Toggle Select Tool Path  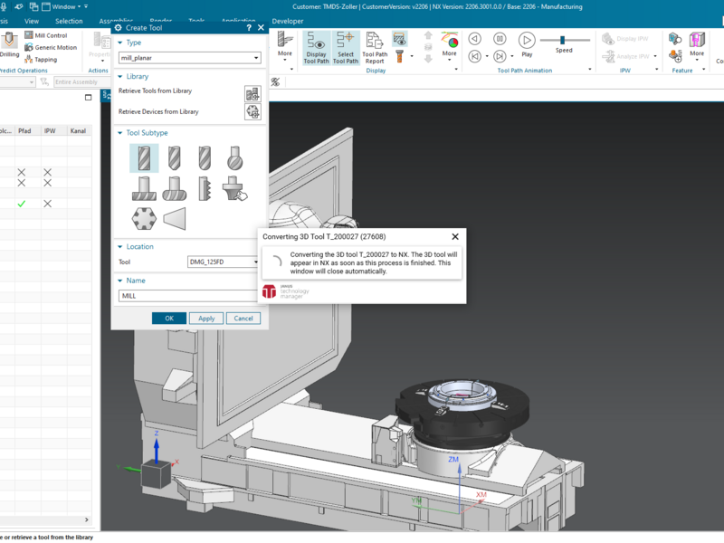point(346,48)
